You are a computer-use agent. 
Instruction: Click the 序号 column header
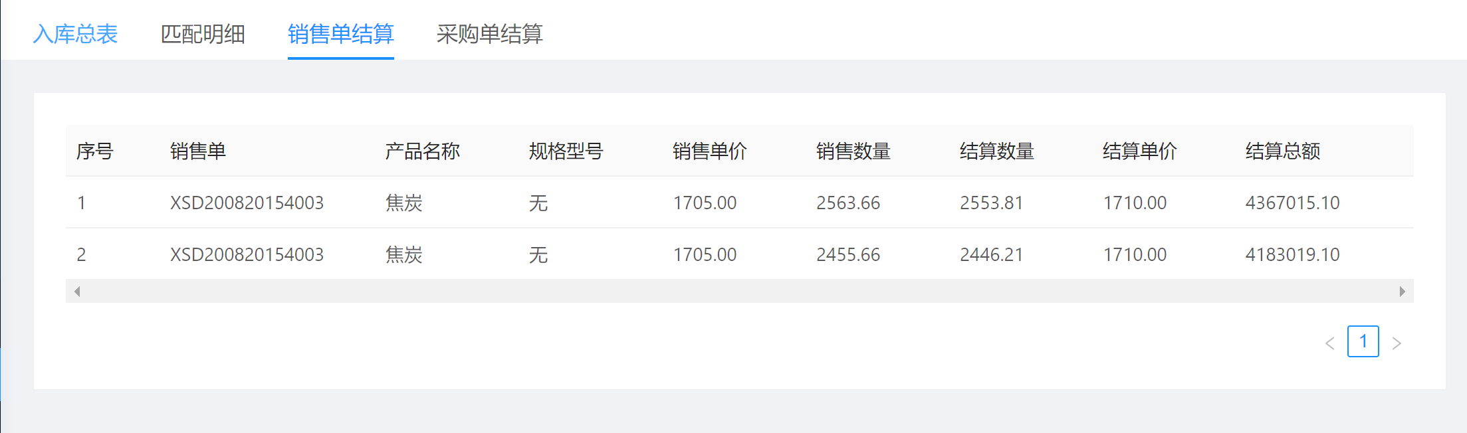[95, 151]
